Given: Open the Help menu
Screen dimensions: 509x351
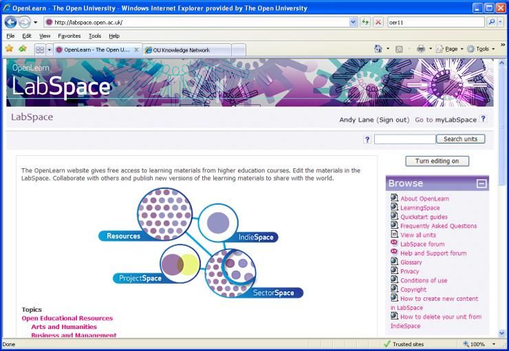Looking at the screenshot, I should pos(114,36).
